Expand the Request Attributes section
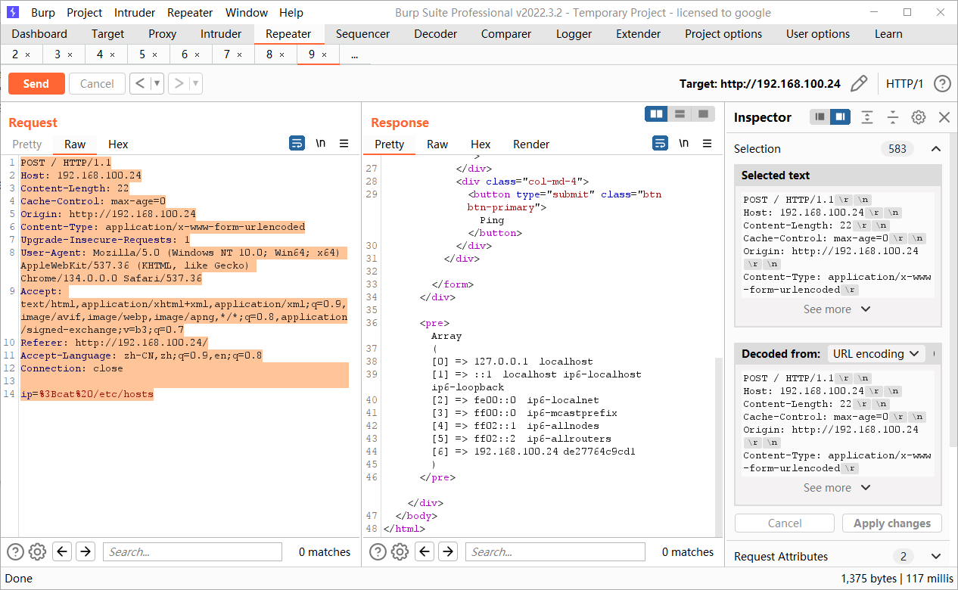 (936, 557)
